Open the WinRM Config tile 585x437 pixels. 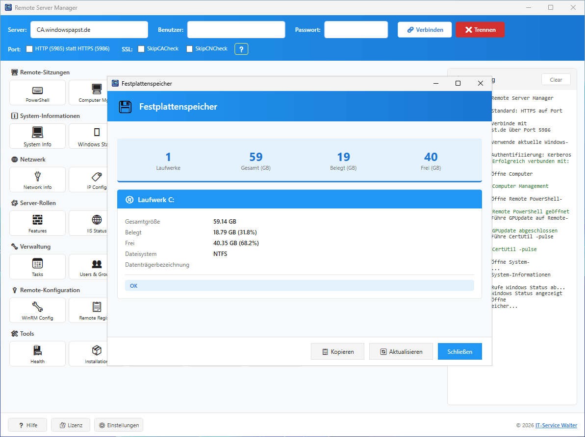pyautogui.click(x=37, y=310)
